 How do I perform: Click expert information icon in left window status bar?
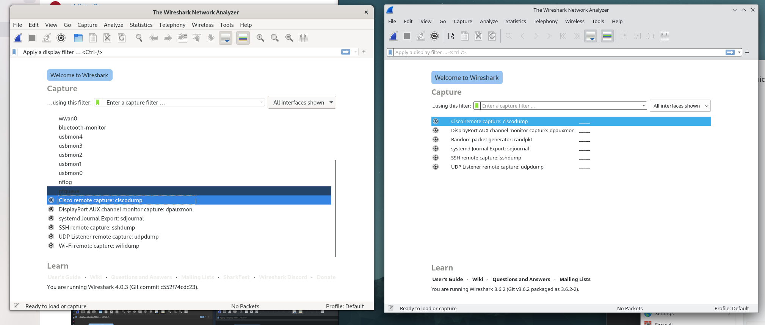pyautogui.click(x=16, y=306)
